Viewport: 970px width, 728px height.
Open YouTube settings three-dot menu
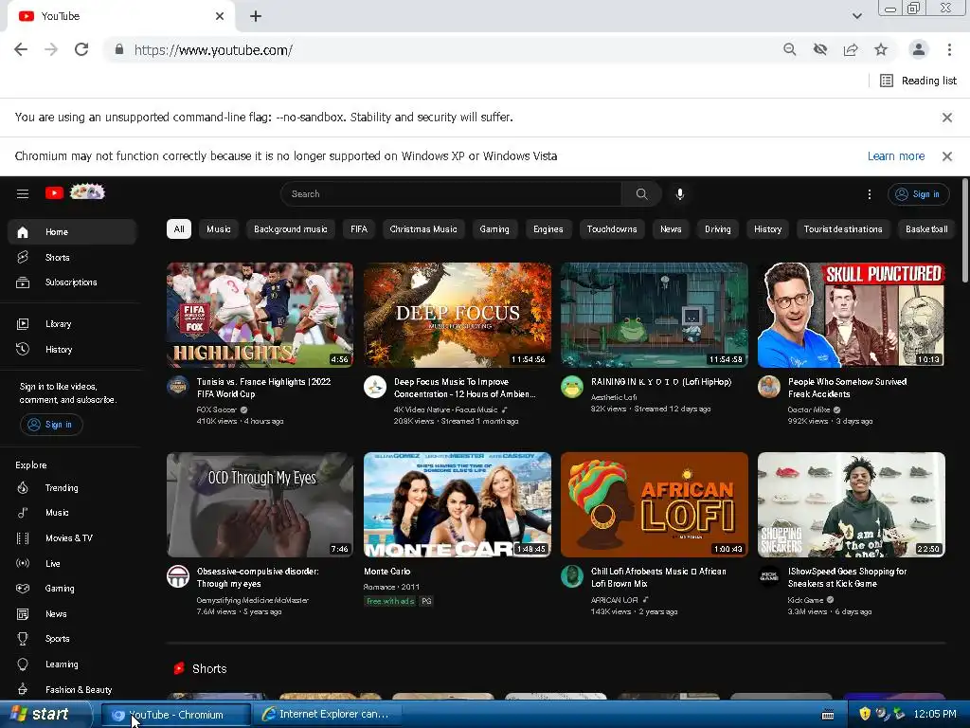click(x=870, y=194)
